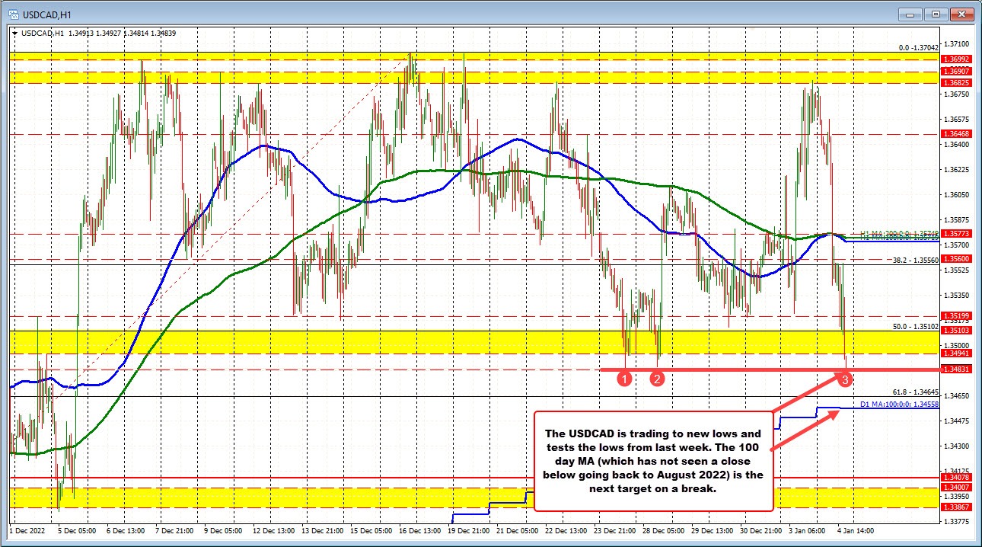The height and width of the screenshot is (547, 982).
Task: Click the small triangle before USDCAD,H1 chart header
Action: pyautogui.click(x=14, y=33)
